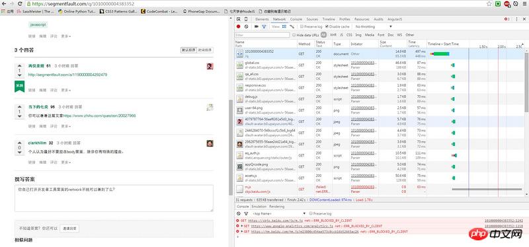
Task: Click the red error count indicator
Action: [507, 19]
